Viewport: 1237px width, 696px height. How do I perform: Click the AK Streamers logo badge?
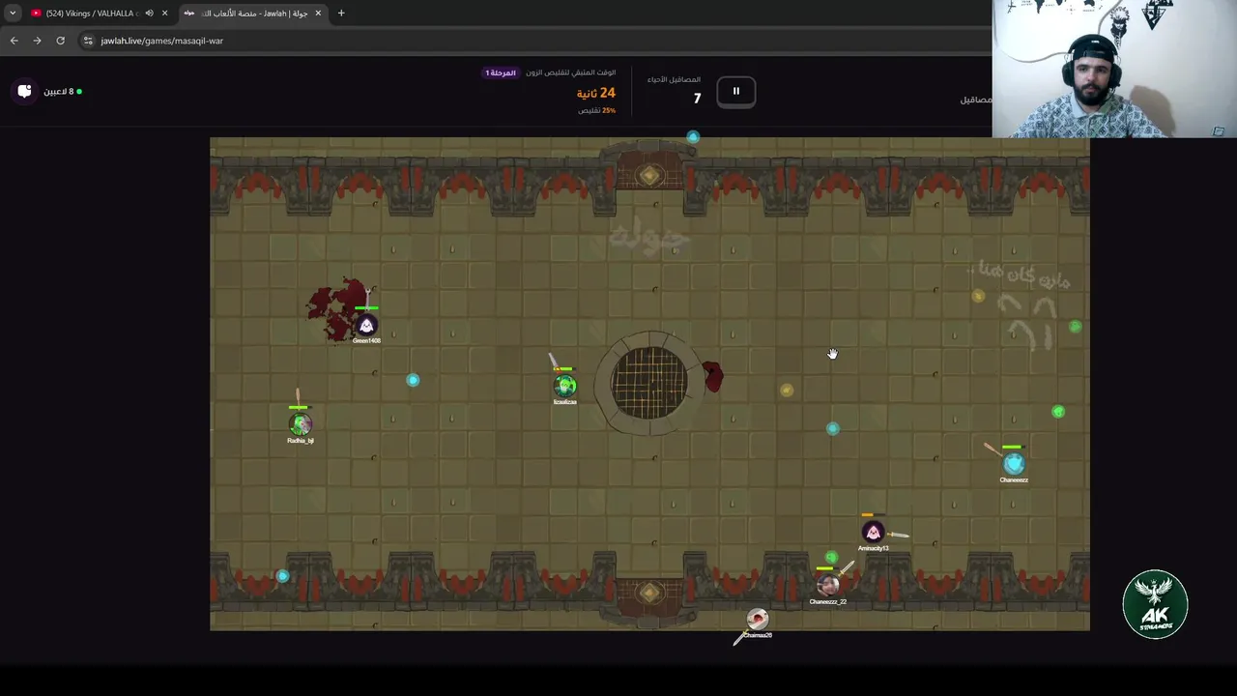(1155, 604)
